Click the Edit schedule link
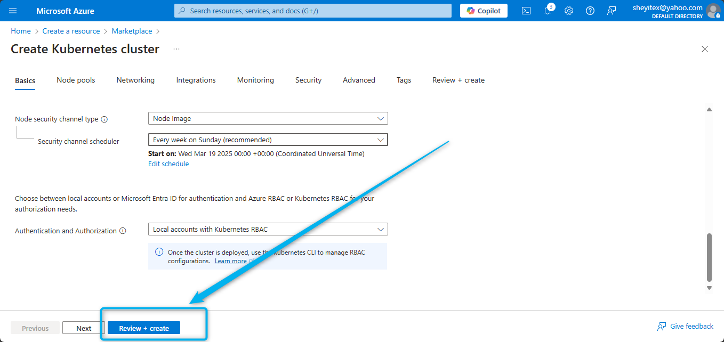Image resolution: width=724 pixels, height=342 pixels. [168, 164]
